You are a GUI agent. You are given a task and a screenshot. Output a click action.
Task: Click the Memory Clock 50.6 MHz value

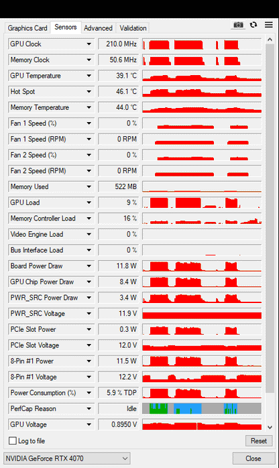point(119,60)
